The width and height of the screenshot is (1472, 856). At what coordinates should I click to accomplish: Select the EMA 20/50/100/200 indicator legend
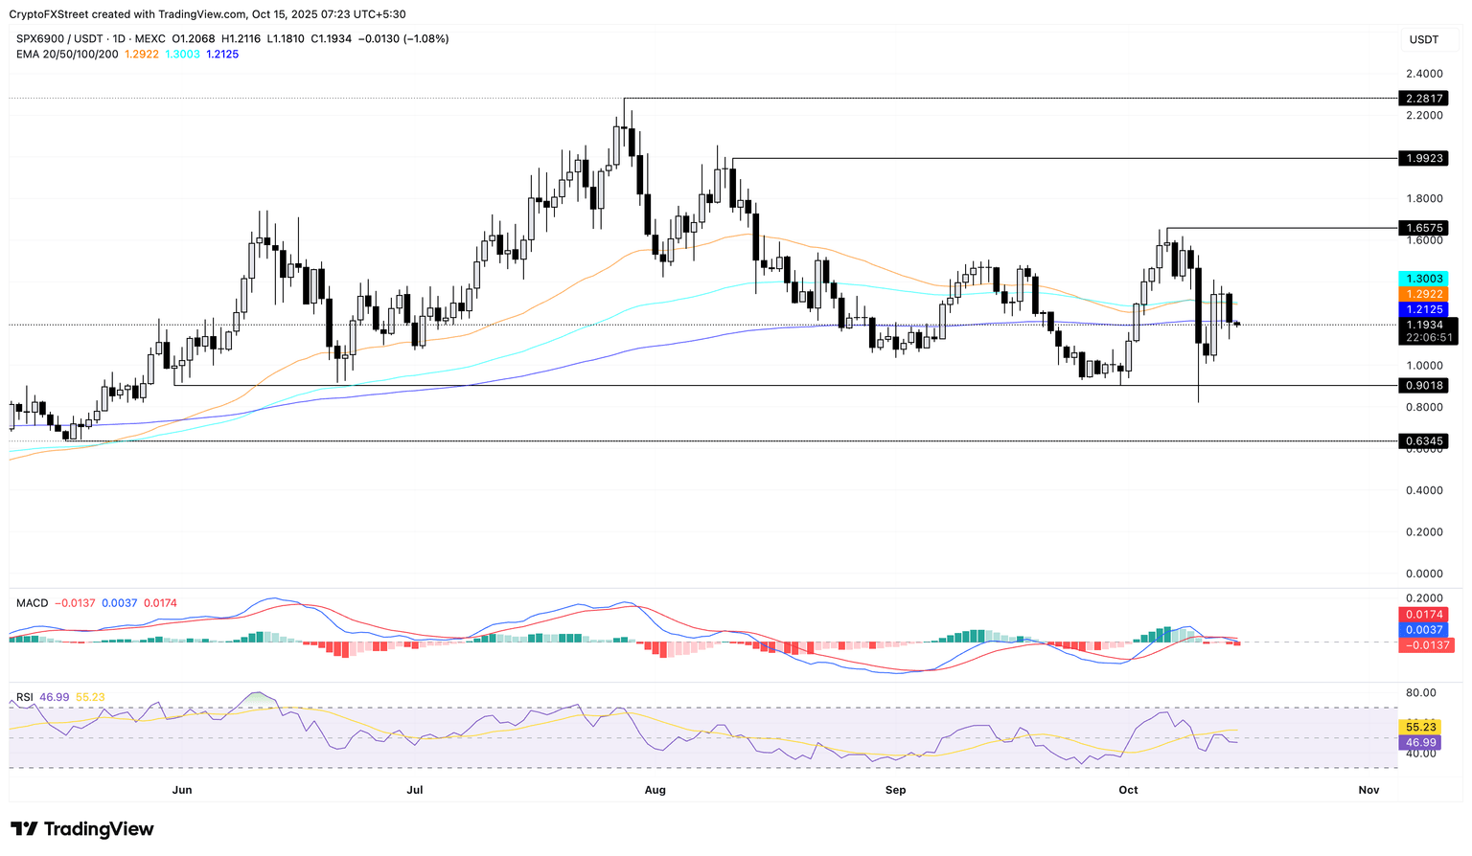pos(67,55)
